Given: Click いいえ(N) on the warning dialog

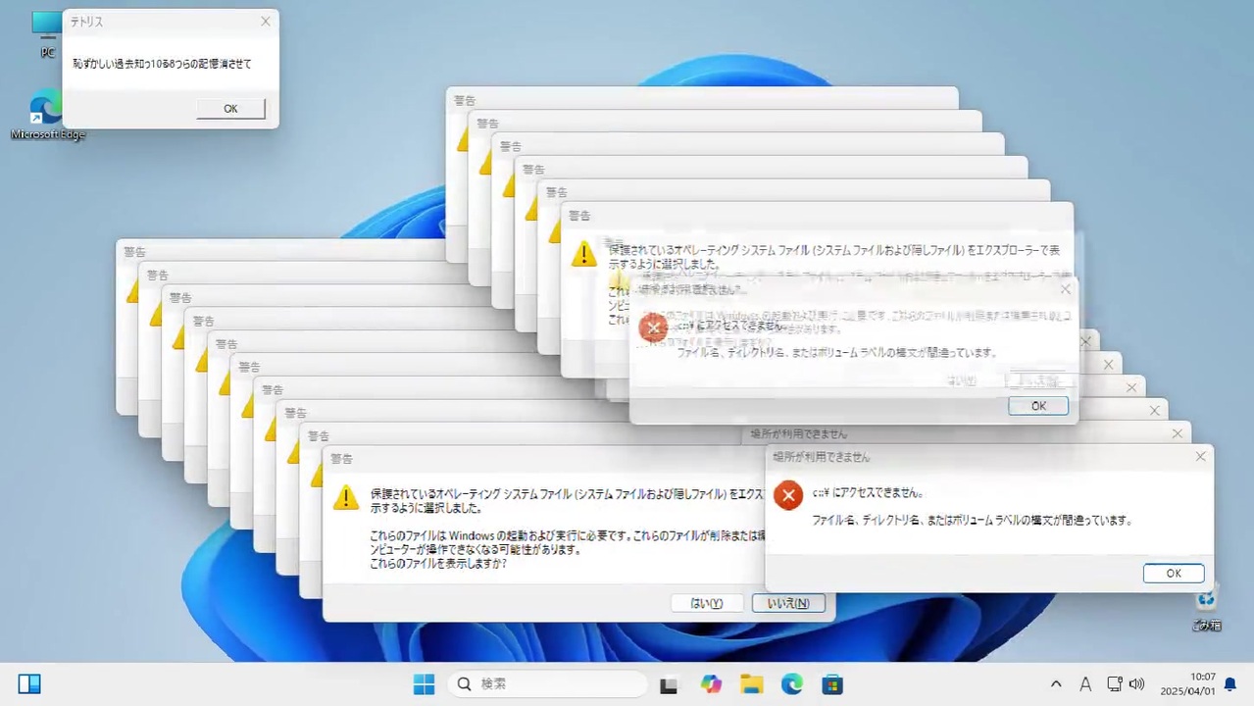Looking at the screenshot, I should click(788, 603).
